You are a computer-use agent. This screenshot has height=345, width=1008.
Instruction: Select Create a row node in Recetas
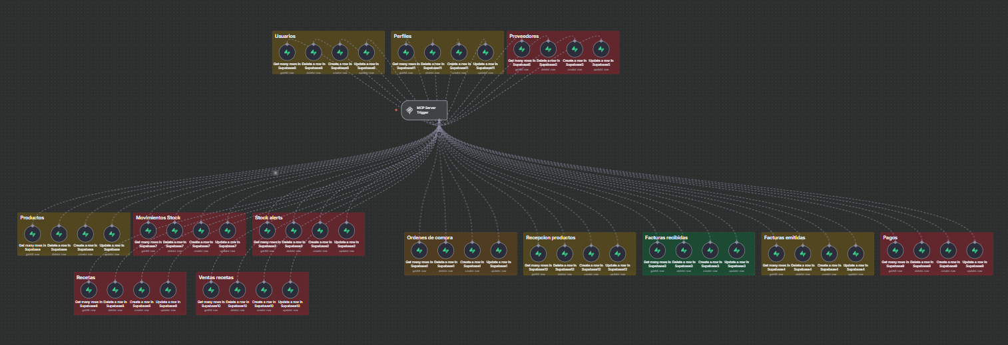click(140, 290)
